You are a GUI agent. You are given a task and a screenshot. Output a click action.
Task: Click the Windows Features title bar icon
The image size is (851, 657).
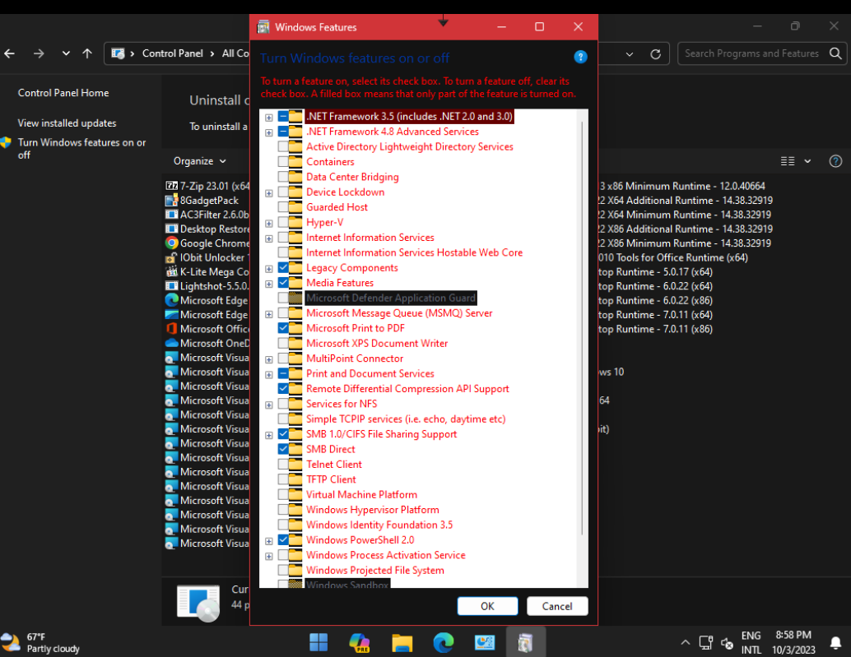(x=263, y=26)
